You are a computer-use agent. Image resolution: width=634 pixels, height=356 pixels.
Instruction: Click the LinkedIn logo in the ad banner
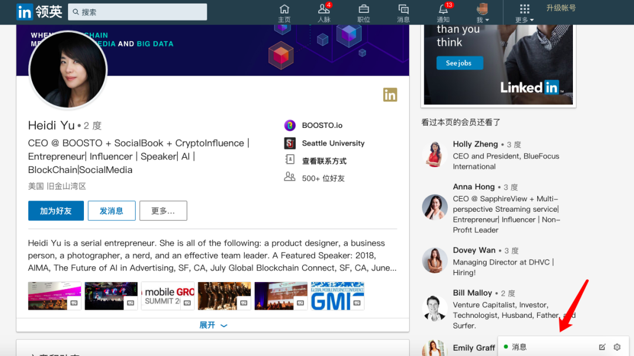click(x=532, y=87)
